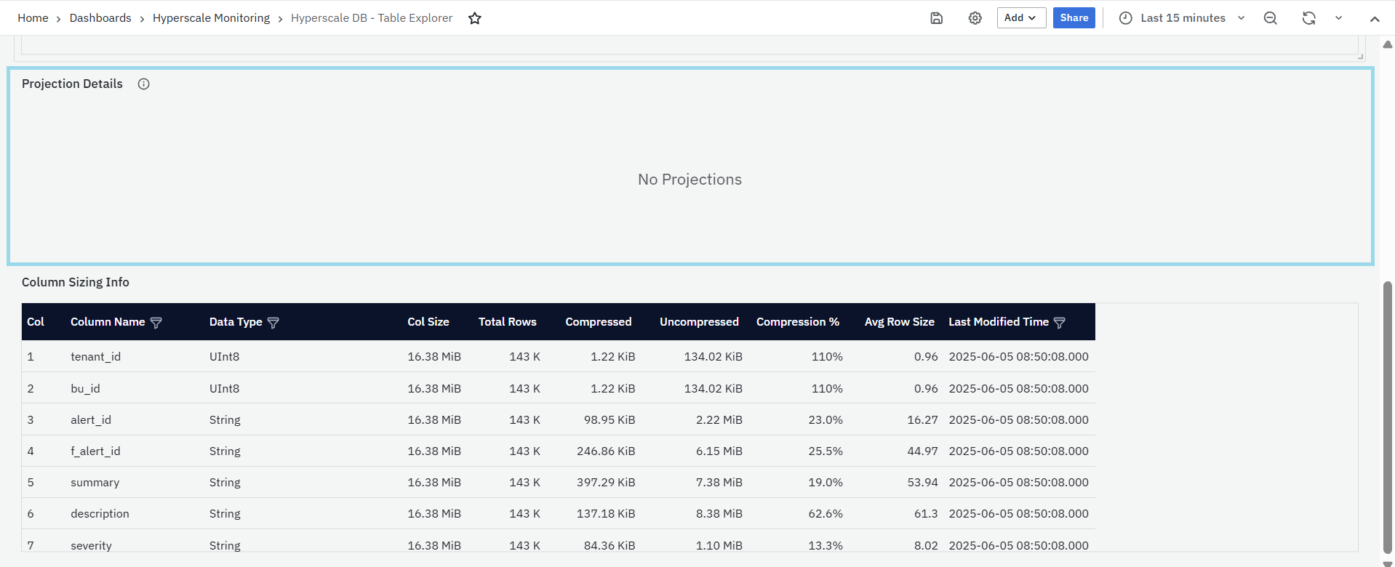This screenshot has height=567, width=1395.
Task: Collapse the top toolbar with chevron
Action: click(x=1375, y=19)
